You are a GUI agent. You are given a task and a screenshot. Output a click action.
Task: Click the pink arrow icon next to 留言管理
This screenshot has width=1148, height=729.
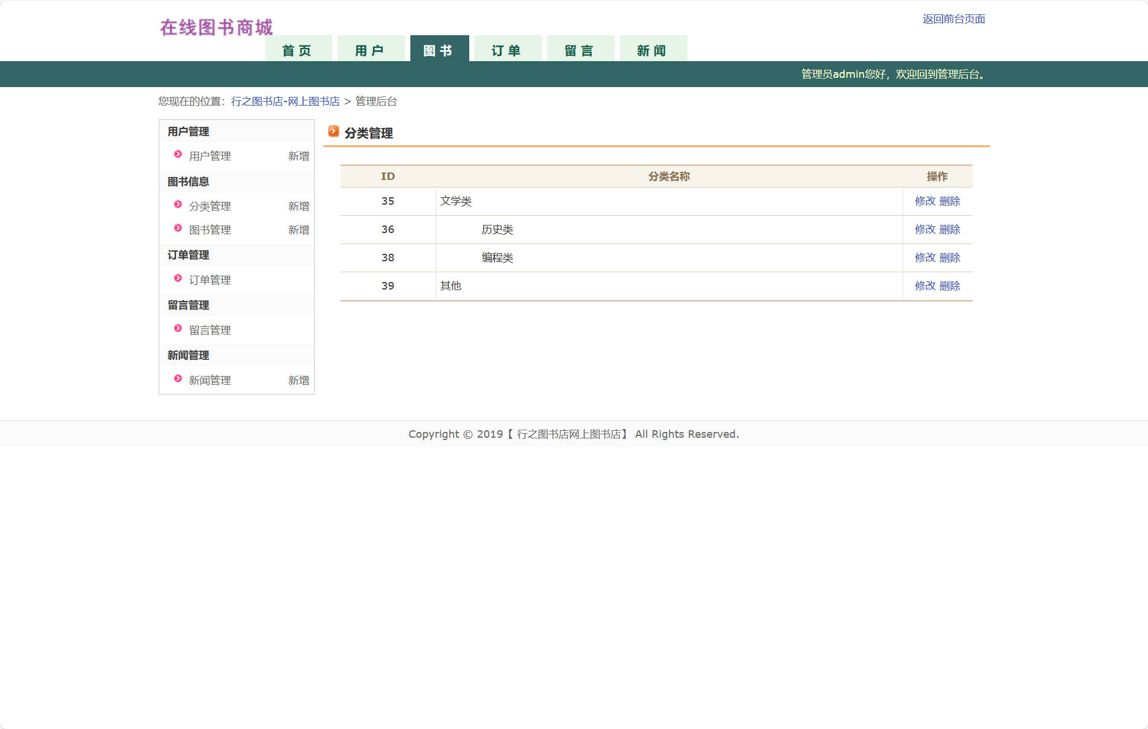click(177, 329)
